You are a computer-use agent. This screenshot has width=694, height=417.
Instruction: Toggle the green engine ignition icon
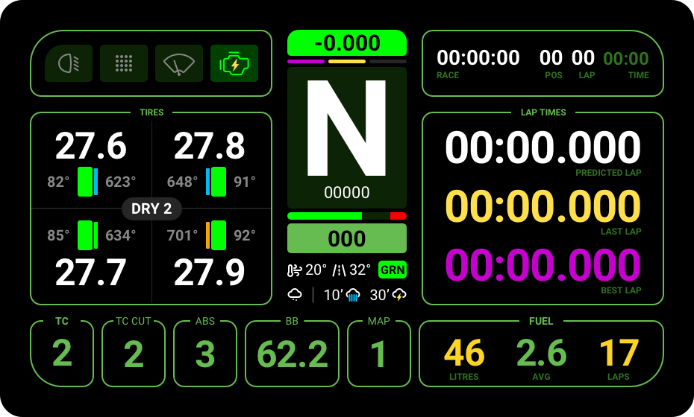[x=234, y=63]
